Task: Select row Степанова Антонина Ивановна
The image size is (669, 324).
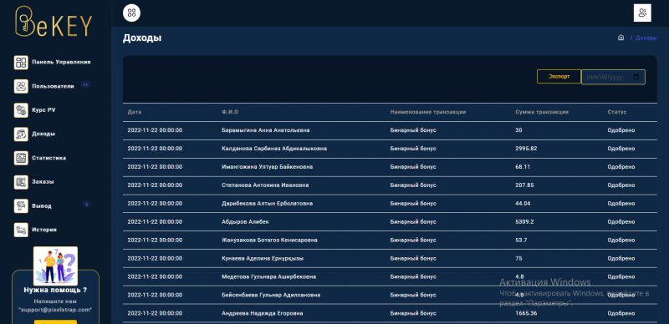Action: (x=390, y=185)
